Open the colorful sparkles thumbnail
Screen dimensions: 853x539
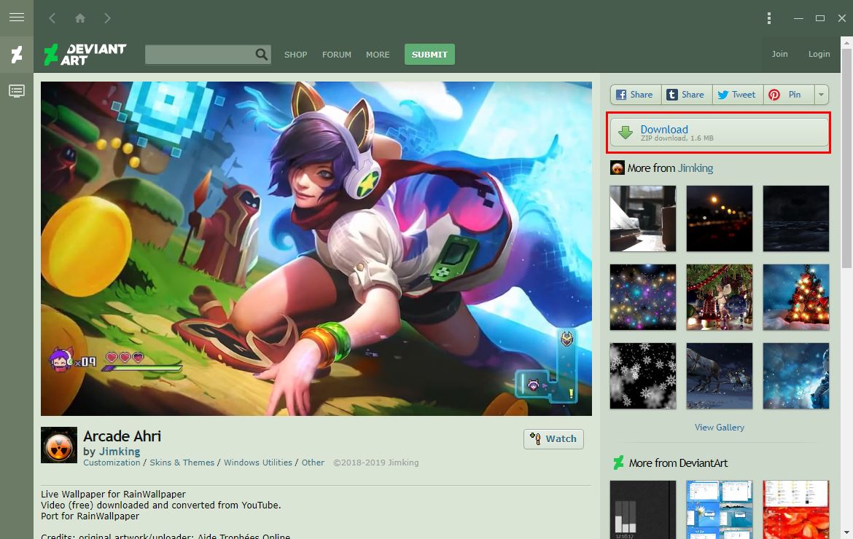tap(643, 297)
